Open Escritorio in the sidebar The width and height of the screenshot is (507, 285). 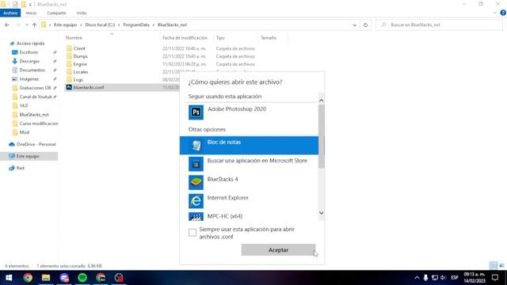pyautogui.click(x=29, y=52)
